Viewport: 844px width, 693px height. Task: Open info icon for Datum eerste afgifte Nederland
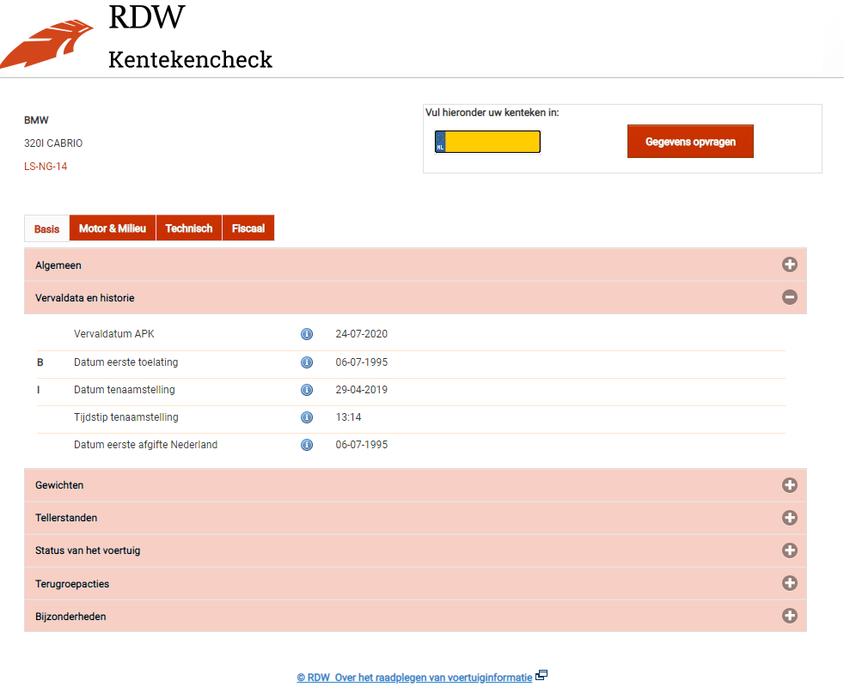307,445
